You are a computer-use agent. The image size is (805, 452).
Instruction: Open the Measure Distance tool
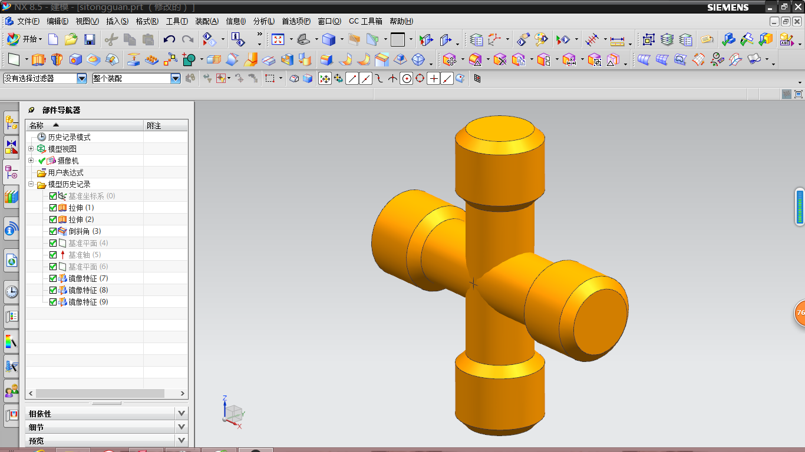point(617,40)
